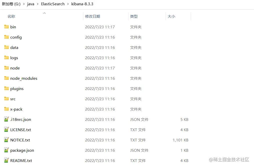The width and height of the screenshot is (254, 167).
Task: Select the logs folder name
Action: [14, 58]
